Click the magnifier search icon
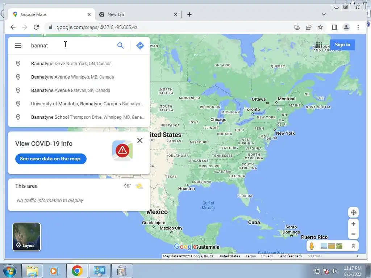Screen dimensions: 371x278 point(120,45)
